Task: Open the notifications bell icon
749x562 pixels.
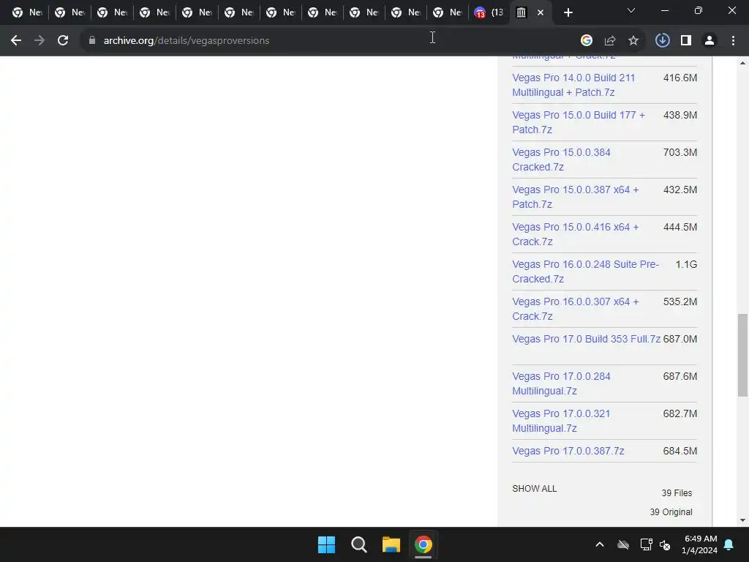Action: [729, 544]
